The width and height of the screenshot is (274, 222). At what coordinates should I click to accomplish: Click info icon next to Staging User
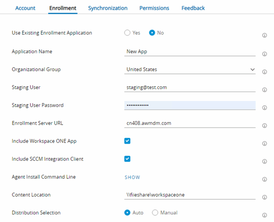(265, 90)
